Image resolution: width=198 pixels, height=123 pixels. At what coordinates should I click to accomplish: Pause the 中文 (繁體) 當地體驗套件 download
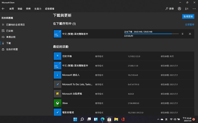pos(183,34)
